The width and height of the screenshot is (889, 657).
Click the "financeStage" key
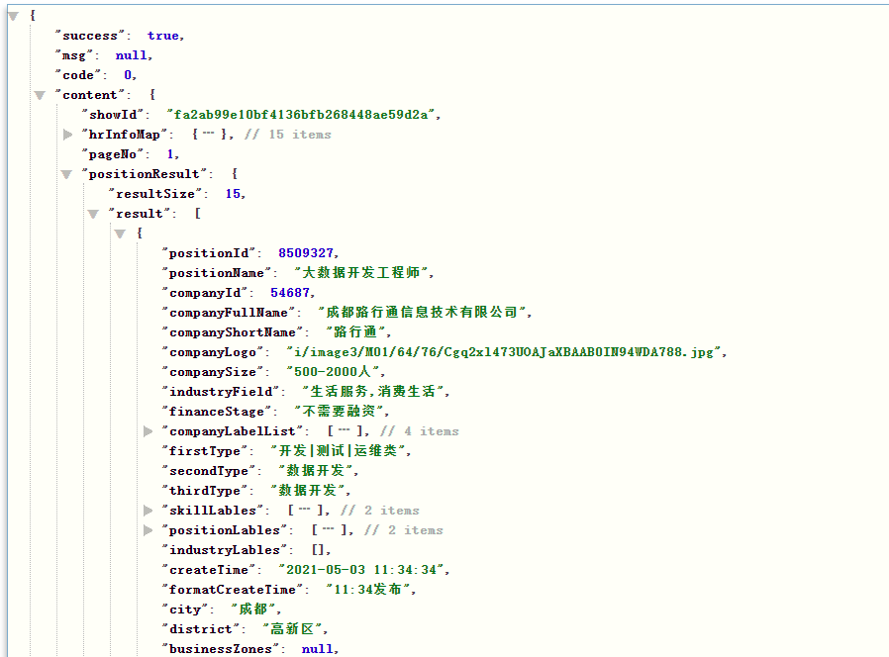click(x=217, y=412)
